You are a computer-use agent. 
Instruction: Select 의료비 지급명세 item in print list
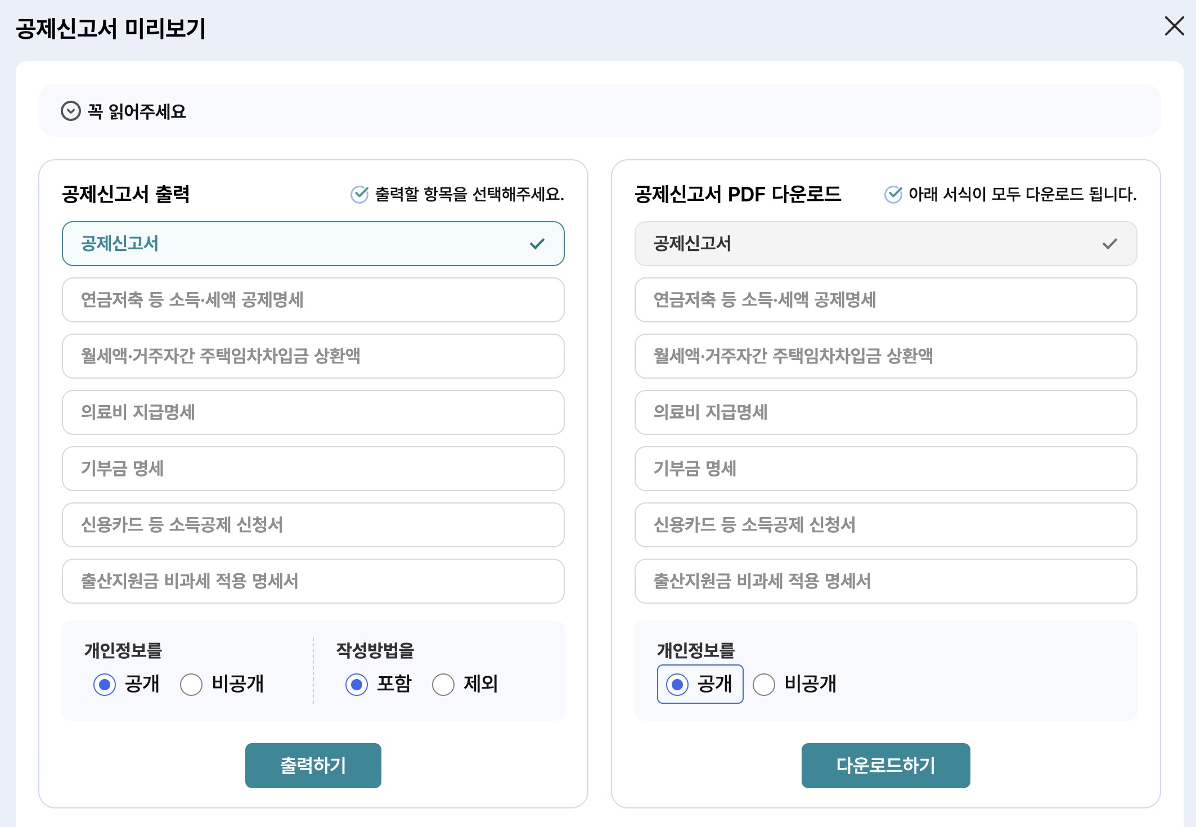313,412
